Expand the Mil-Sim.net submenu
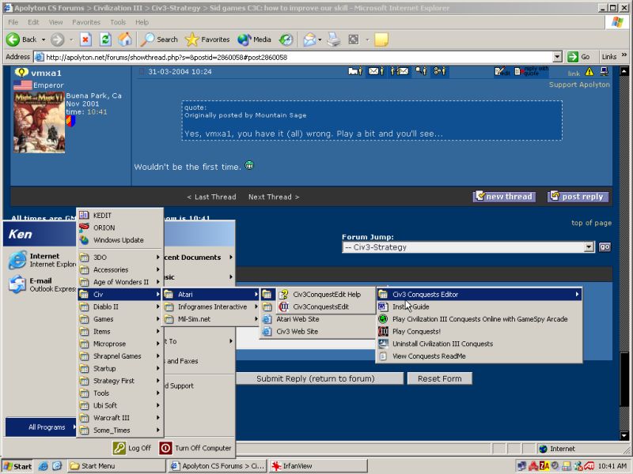 [211, 319]
